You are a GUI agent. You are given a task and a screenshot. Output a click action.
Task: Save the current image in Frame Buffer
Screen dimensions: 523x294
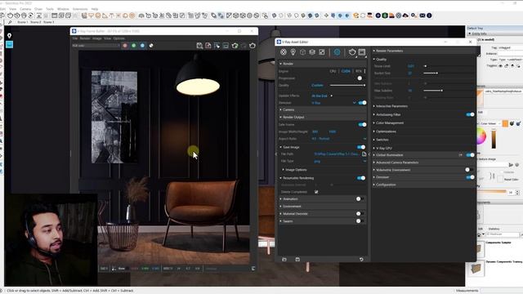199,46
